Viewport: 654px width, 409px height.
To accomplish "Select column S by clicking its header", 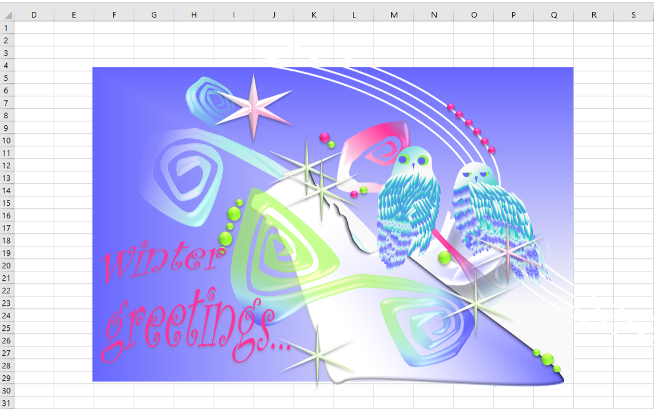I will click(632, 14).
